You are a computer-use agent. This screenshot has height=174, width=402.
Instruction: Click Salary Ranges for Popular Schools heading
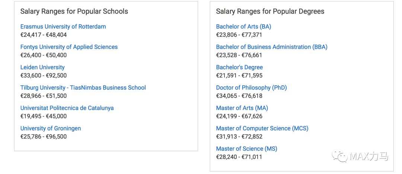coord(74,11)
